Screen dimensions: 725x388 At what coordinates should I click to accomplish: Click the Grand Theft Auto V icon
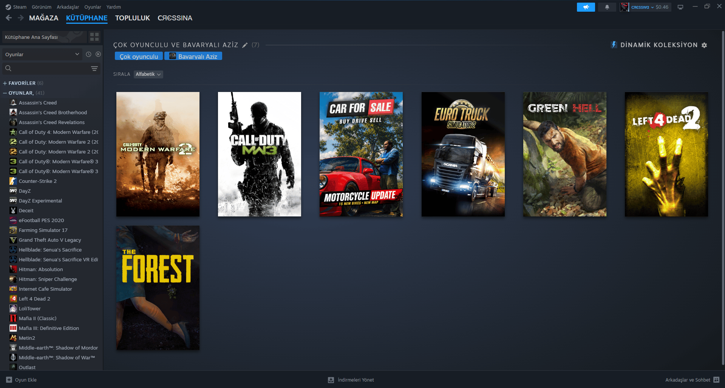[13, 240]
